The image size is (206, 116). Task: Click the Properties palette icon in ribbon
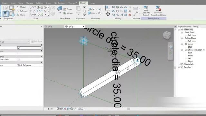click(5, 14)
